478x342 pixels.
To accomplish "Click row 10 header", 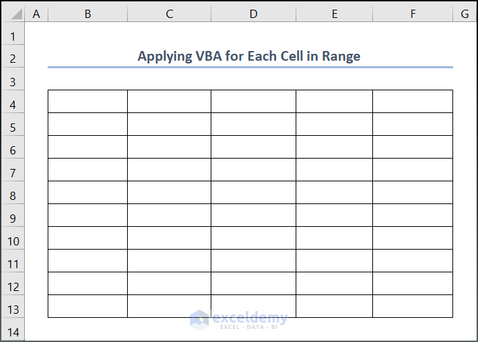I will (x=12, y=241).
